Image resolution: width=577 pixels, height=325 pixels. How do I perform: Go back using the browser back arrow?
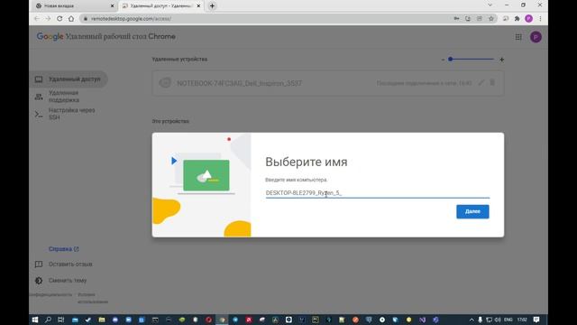[x=36, y=18]
